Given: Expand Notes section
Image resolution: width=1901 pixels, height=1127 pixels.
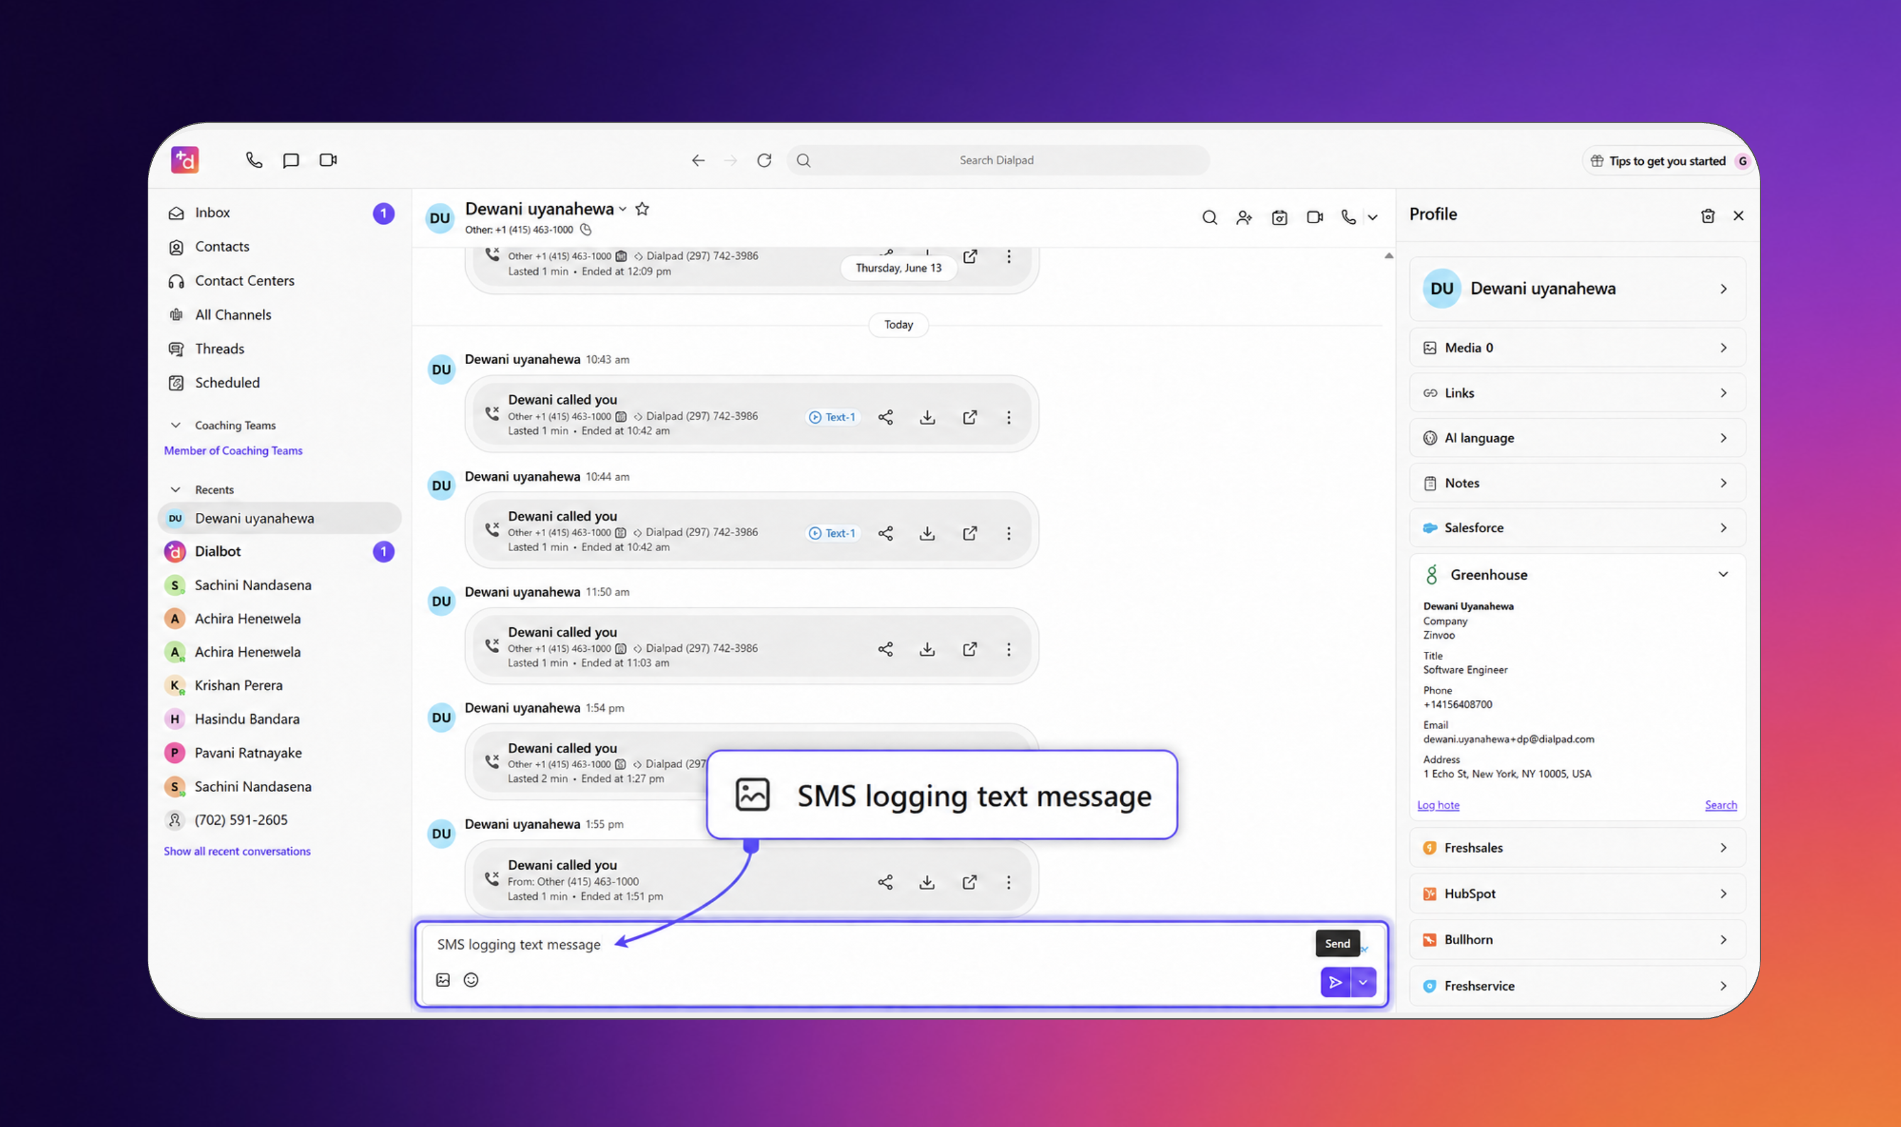Looking at the screenshot, I should tap(1577, 483).
